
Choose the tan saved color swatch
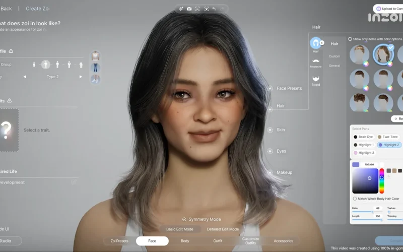coord(394,170)
